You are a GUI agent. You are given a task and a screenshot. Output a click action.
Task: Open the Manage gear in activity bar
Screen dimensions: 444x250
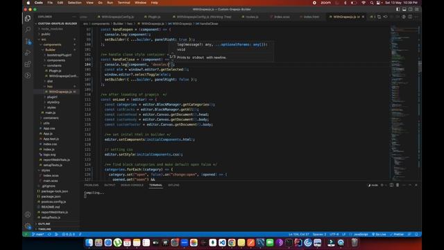pos(28,226)
